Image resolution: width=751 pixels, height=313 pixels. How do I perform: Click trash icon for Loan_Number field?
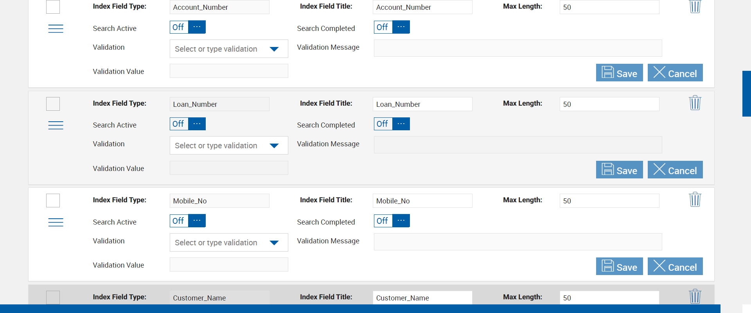click(695, 103)
